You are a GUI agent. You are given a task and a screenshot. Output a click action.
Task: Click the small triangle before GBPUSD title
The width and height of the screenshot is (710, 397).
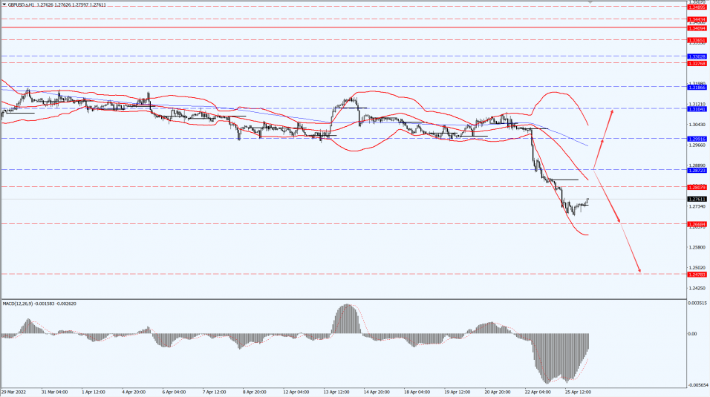4,4
